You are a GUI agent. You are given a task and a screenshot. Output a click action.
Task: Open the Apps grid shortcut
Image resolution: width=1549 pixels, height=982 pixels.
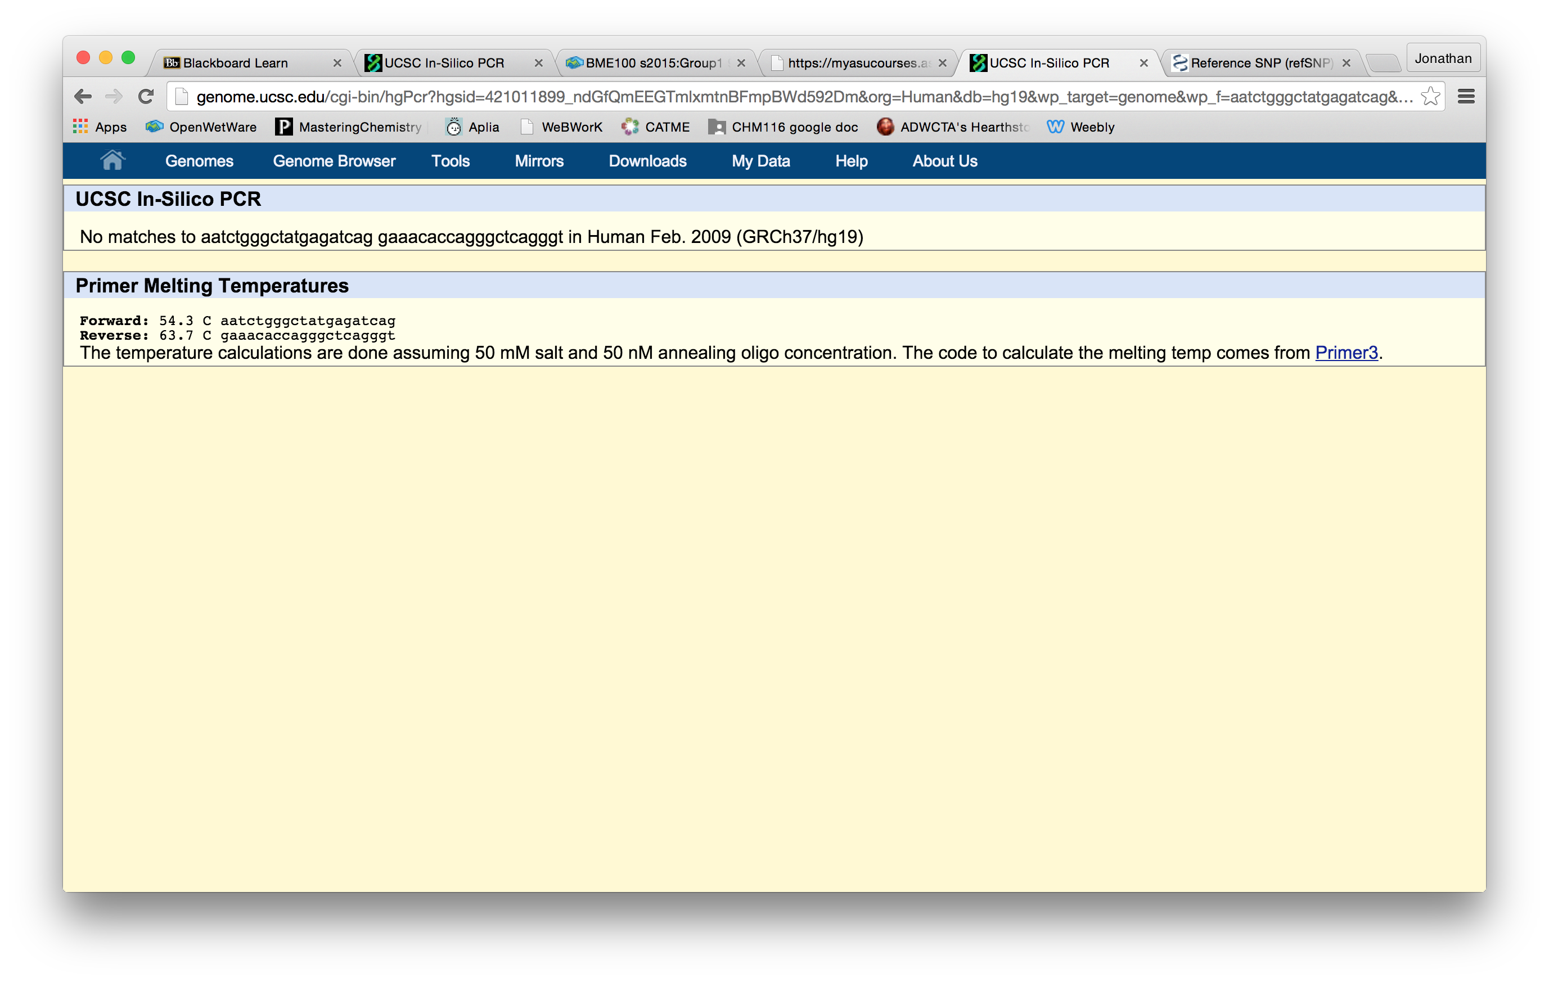[x=100, y=127]
